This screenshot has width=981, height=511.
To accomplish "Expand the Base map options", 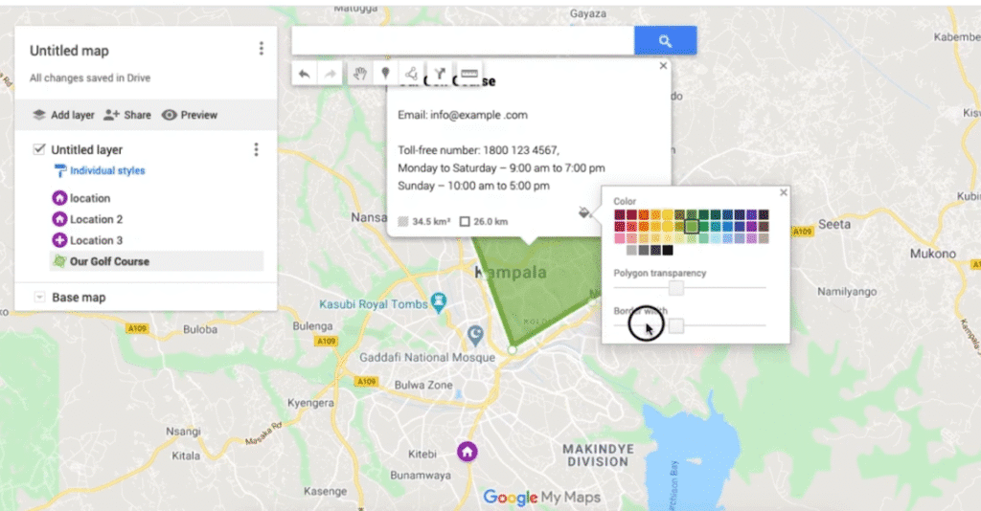I will 39,298.
